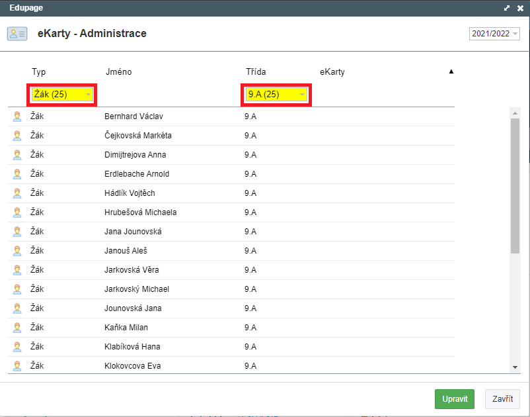Sort by the Jméno column header

119,71
